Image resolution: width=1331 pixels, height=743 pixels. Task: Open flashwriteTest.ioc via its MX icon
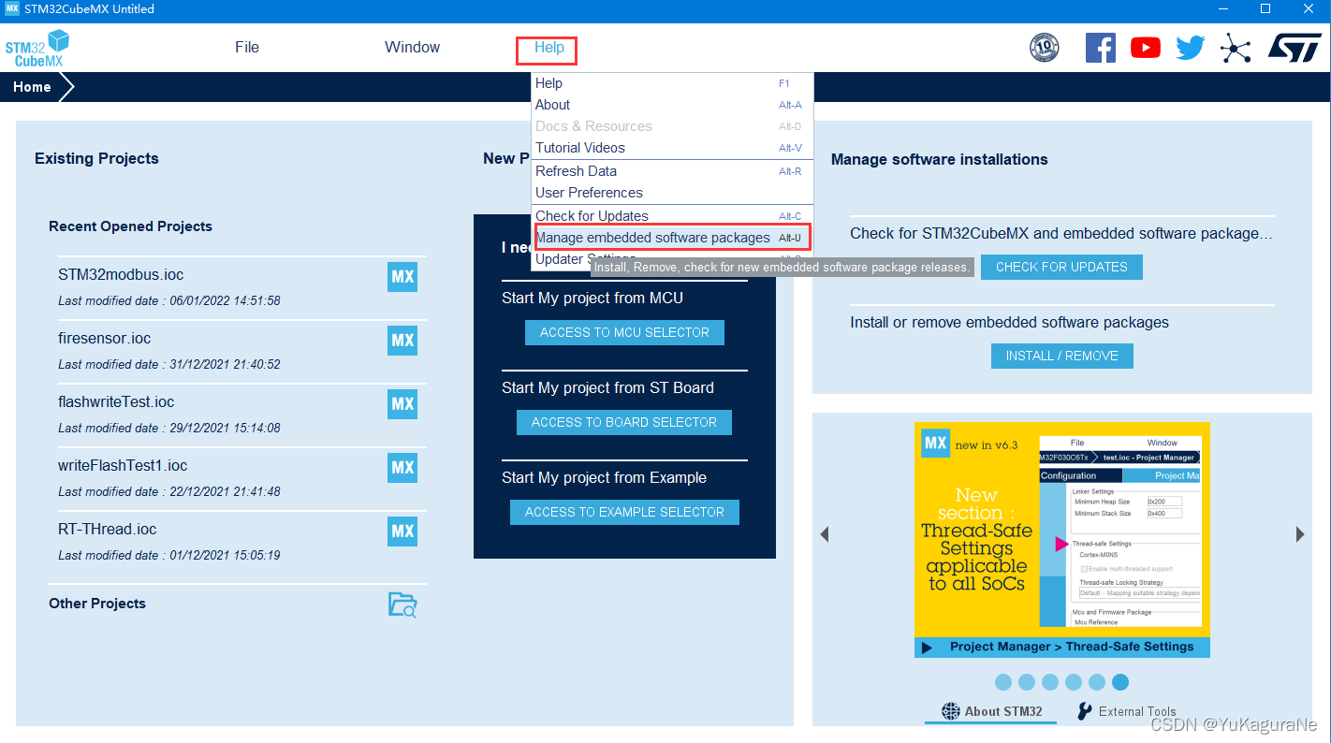coord(402,404)
